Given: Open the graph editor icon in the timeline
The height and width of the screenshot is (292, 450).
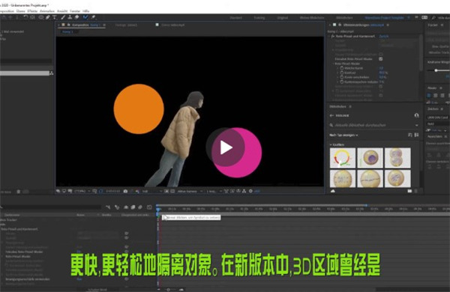Looking at the screenshot, I should (149, 207).
